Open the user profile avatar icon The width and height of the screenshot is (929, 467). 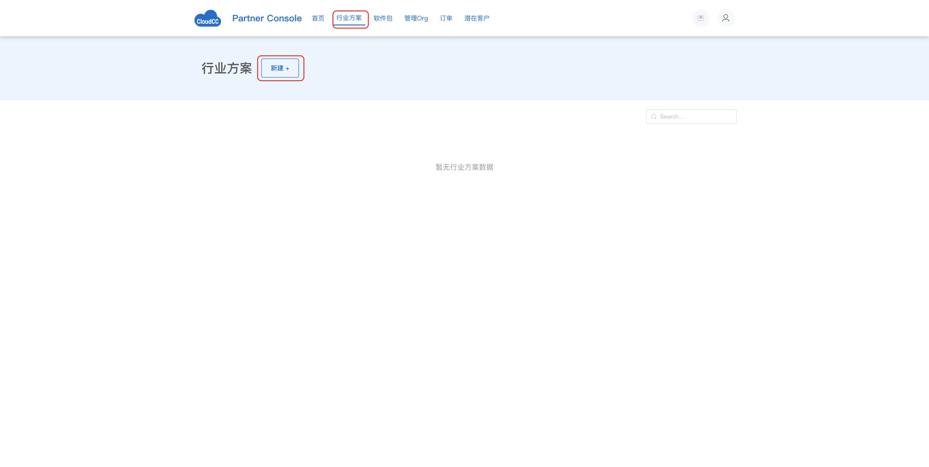pyautogui.click(x=725, y=18)
